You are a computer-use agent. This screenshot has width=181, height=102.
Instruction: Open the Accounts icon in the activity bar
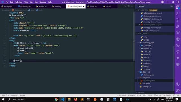point(178,84)
